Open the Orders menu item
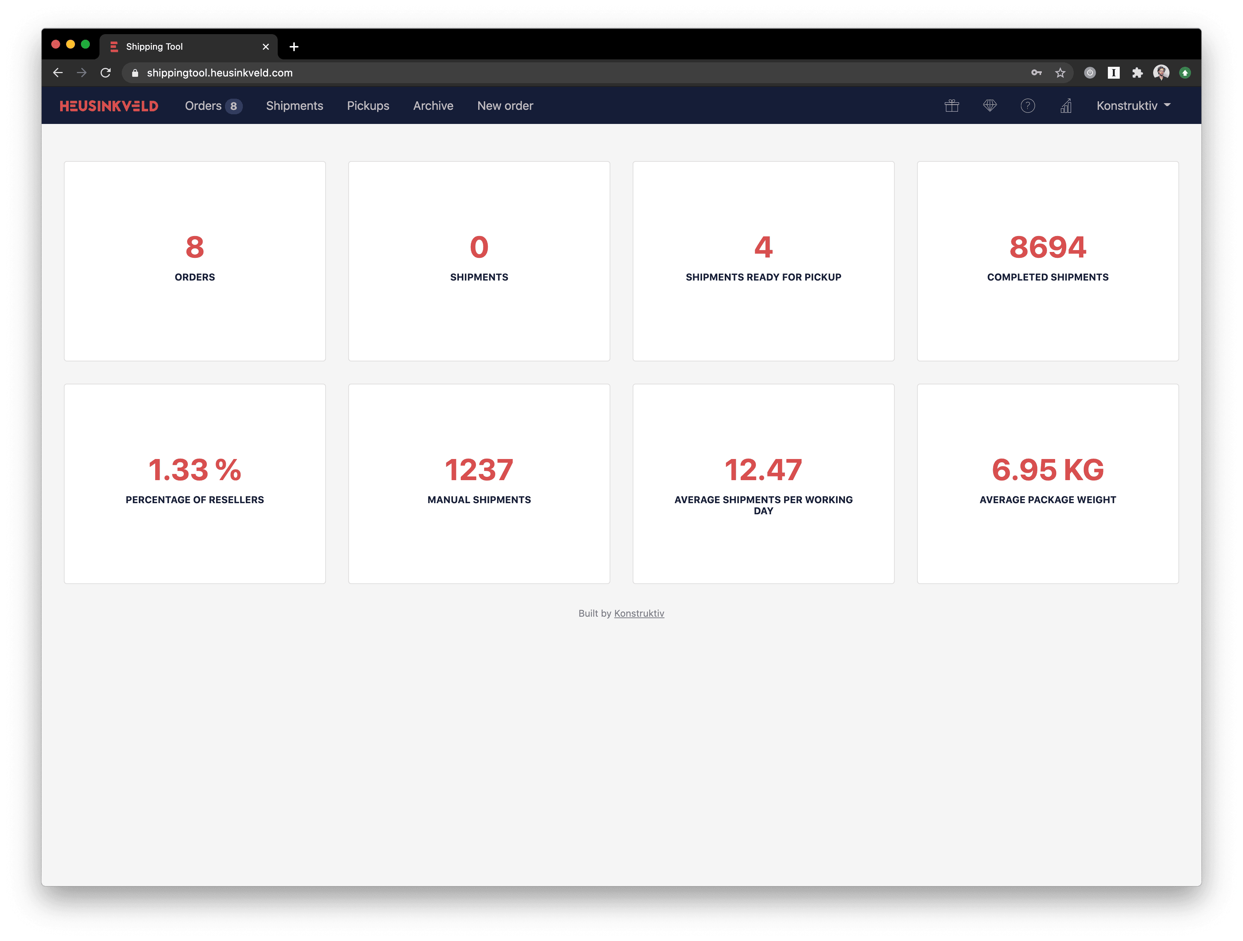Image resolution: width=1243 pixels, height=941 pixels. click(x=203, y=105)
